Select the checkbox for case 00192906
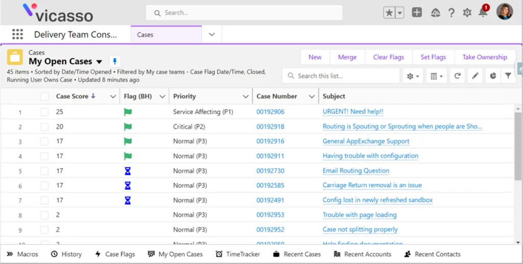The image size is (523, 264). (x=44, y=112)
